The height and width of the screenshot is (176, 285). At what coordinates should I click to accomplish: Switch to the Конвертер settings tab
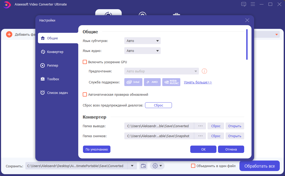pos(55,52)
